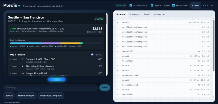Viewport: 218px width, 104px height.
Task: Switch to Voice only mode
Action: tap(207, 5)
